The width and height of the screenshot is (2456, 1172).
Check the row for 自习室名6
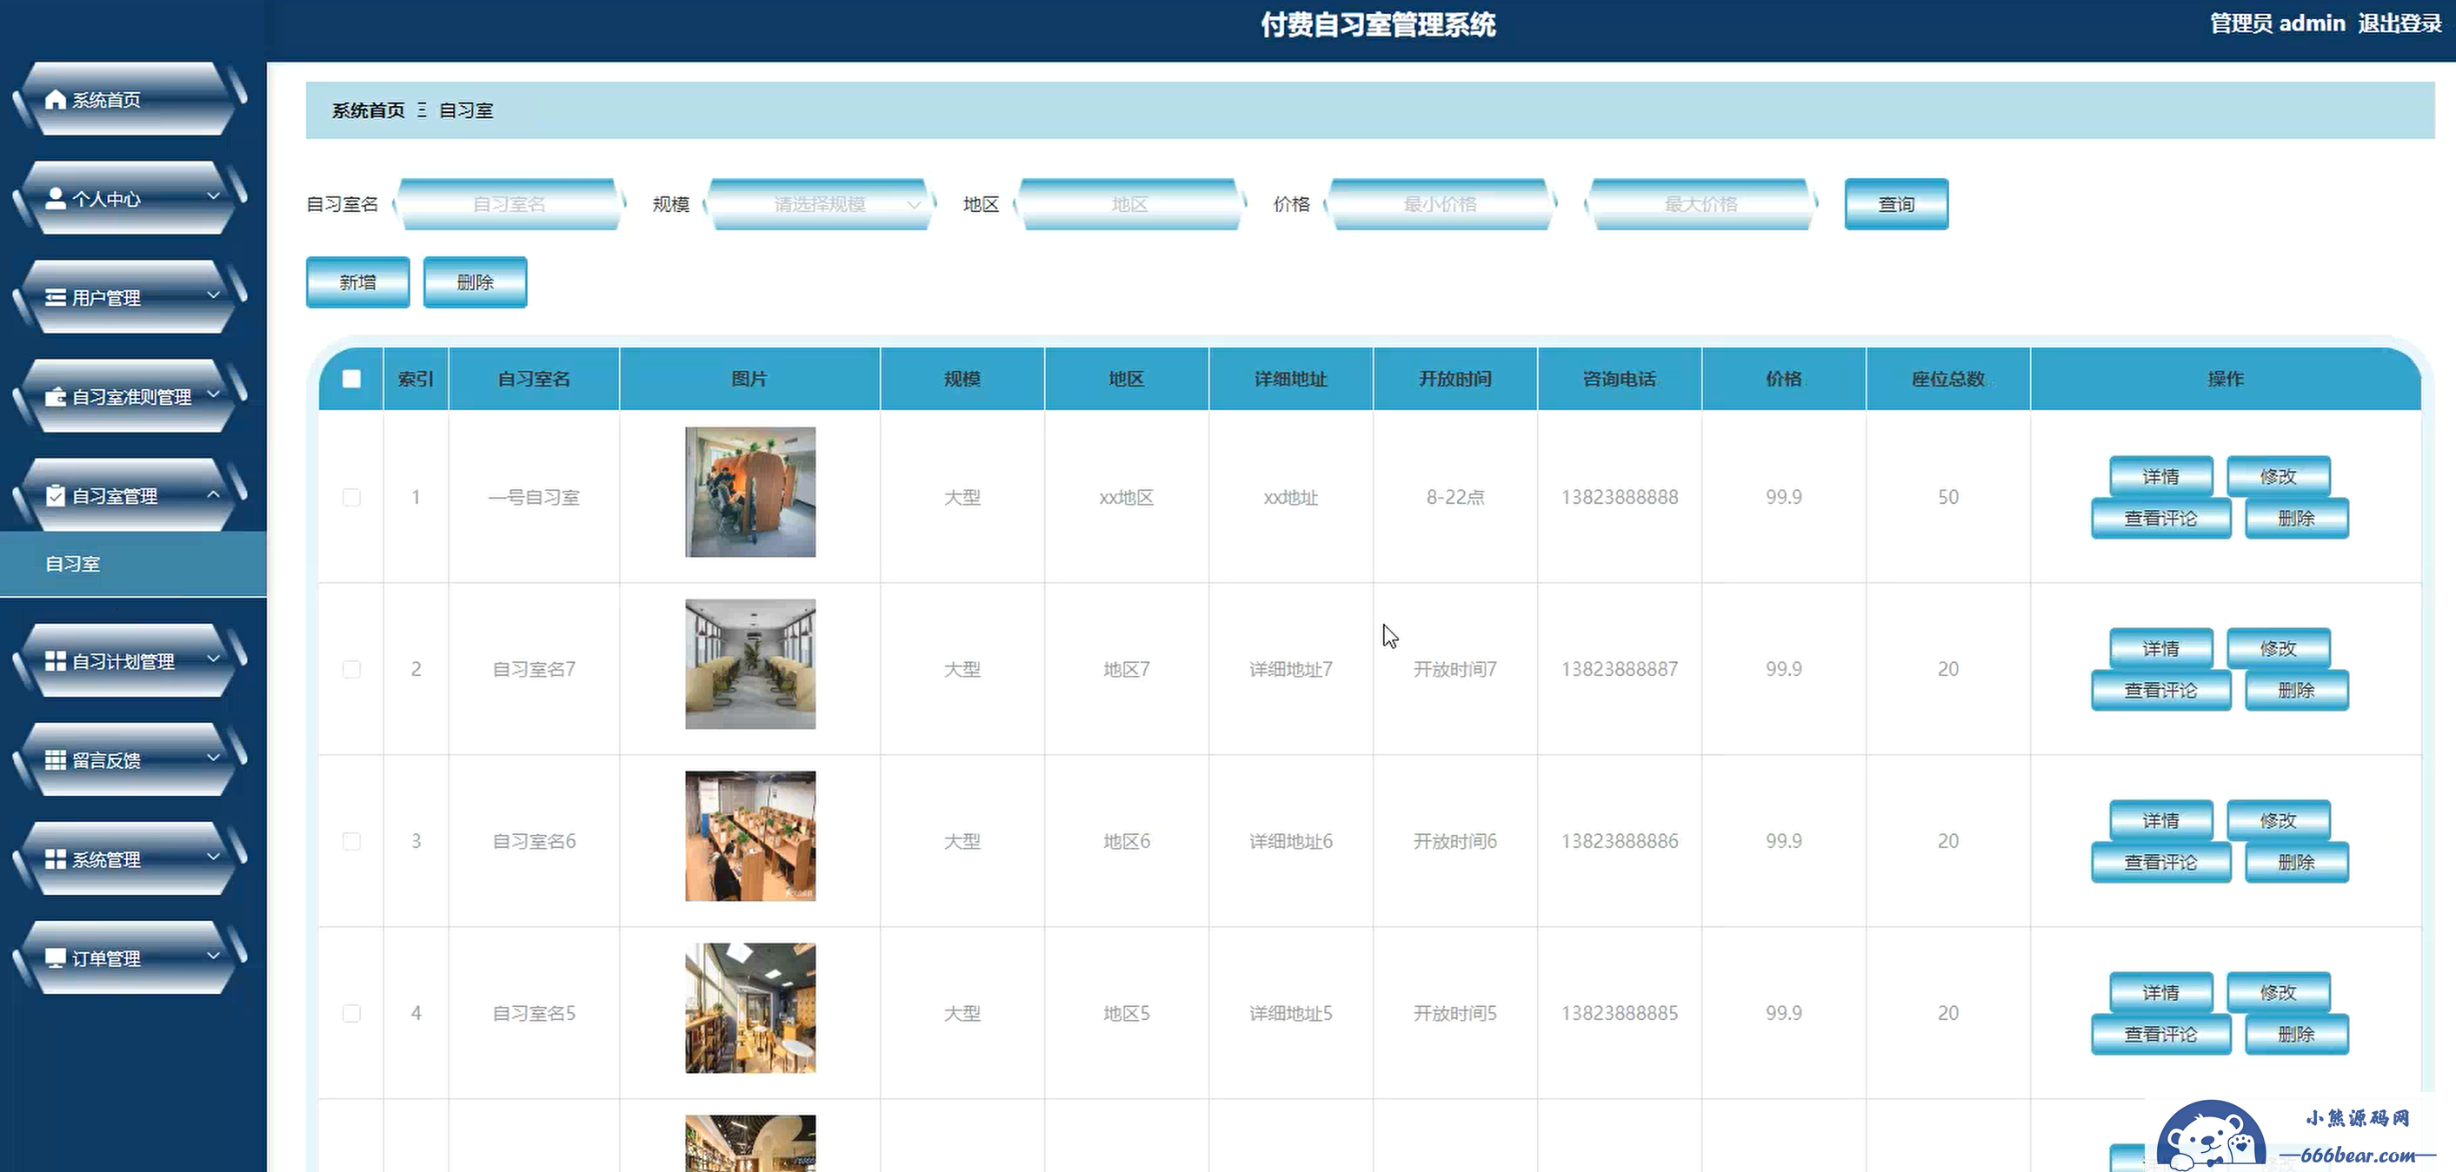pyautogui.click(x=352, y=840)
